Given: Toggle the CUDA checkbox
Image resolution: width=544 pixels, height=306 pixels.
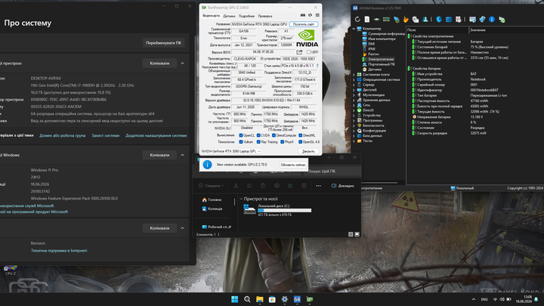Looking at the screenshot, I should (x=258, y=135).
